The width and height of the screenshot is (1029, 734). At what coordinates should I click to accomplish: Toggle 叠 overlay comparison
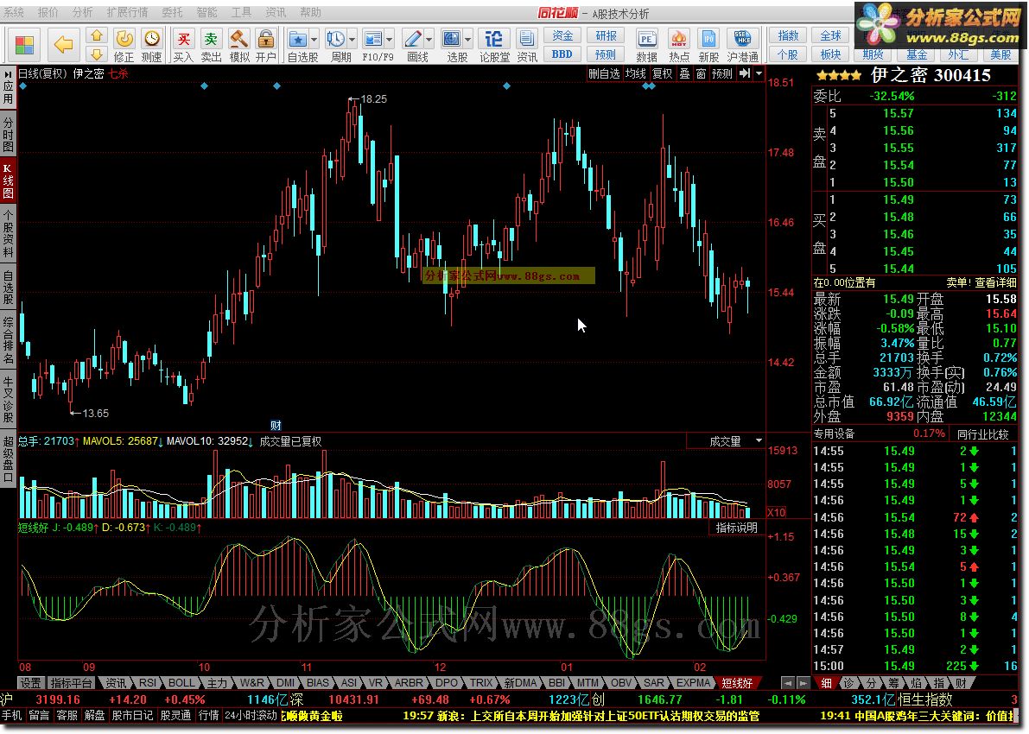(x=683, y=73)
